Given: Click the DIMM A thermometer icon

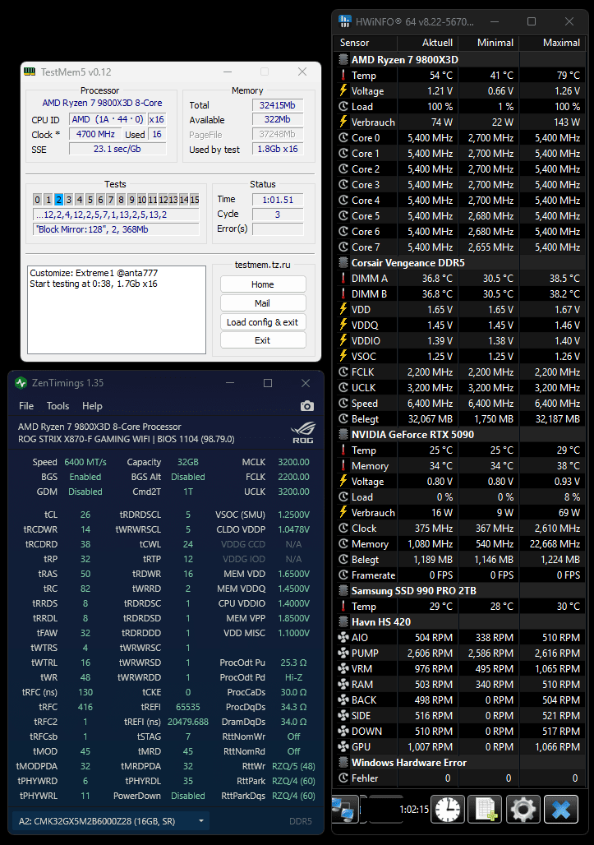Looking at the screenshot, I should click(x=343, y=278).
